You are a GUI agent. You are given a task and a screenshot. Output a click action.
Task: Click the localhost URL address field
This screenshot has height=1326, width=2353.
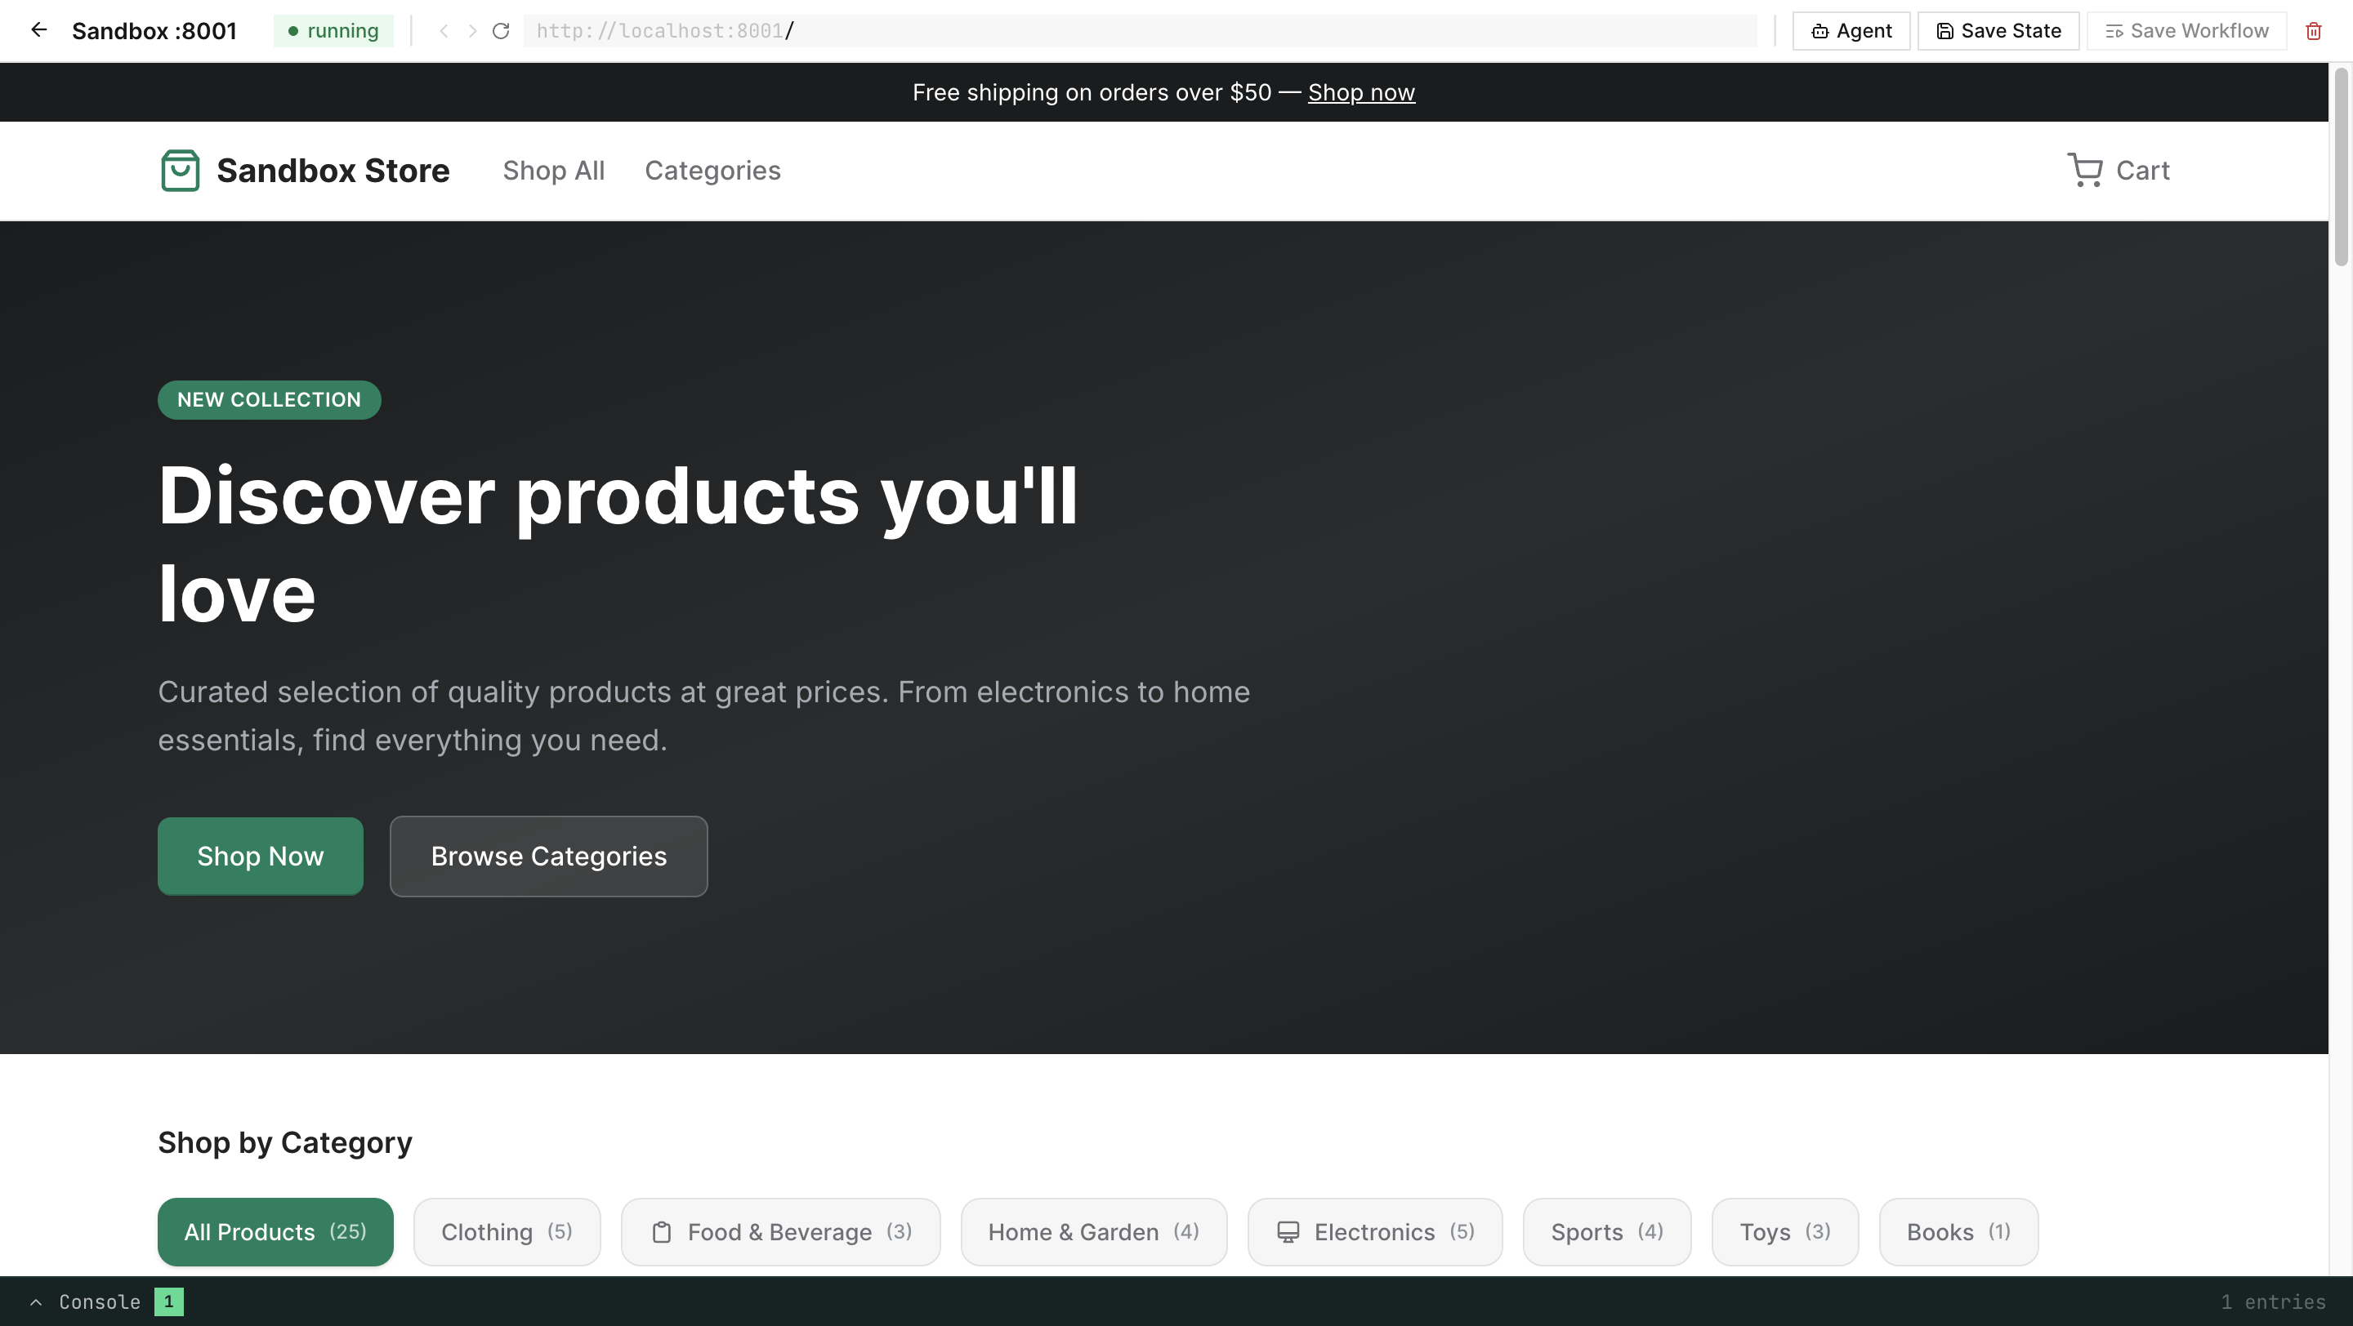1139,31
